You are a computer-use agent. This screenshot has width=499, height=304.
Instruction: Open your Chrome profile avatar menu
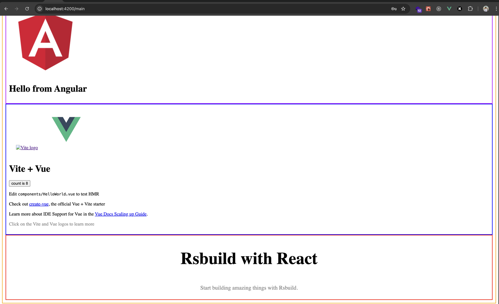pos(486,8)
